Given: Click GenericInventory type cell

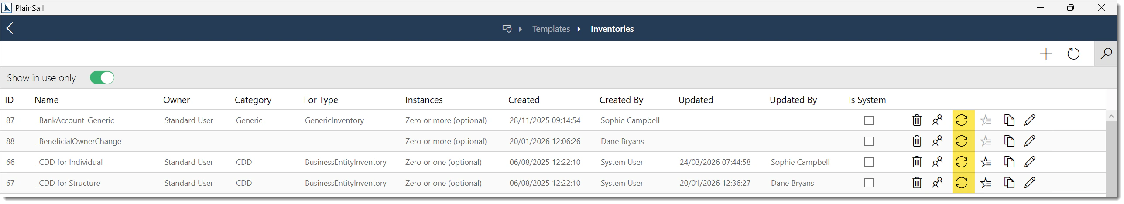Looking at the screenshot, I should 334,120.
